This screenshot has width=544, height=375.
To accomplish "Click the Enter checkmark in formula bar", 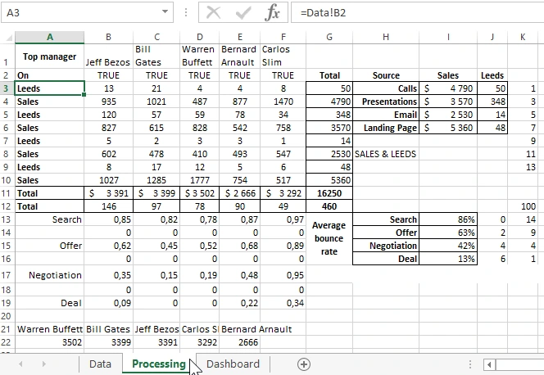I will click(243, 13).
